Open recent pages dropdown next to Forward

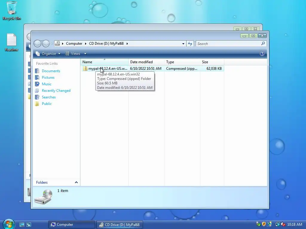point(52,44)
